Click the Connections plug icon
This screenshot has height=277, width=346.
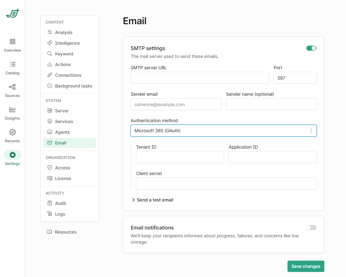point(50,75)
